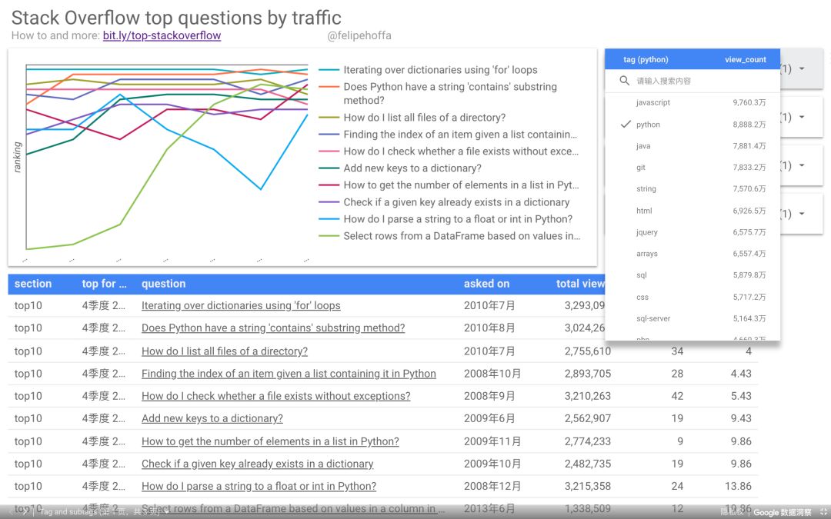Click legend entry 'Check if a given key already exists'
831x519 pixels.
click(x=456, y=201)
